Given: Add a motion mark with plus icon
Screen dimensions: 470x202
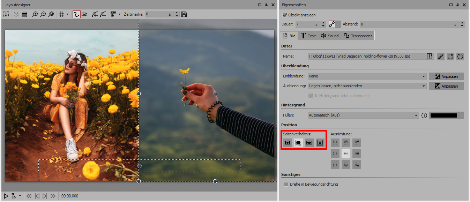Looking at the screenshot, I should 95,14.
